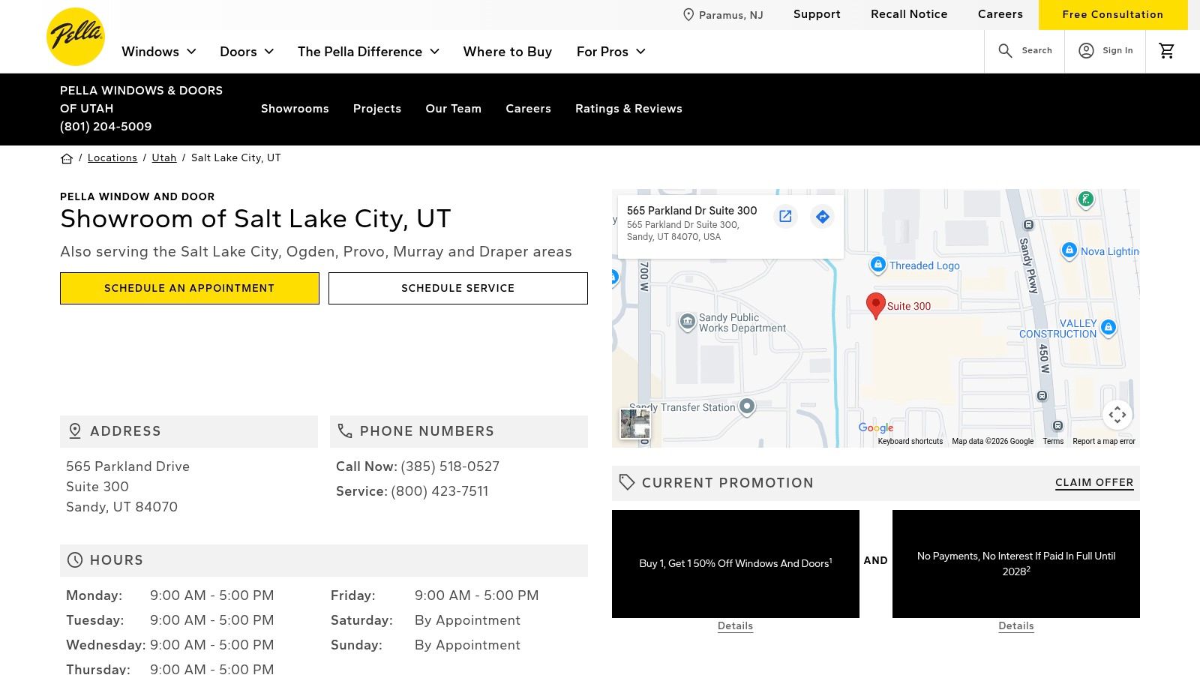
Task: Open the Our Team tab
Action: [454, 109]
